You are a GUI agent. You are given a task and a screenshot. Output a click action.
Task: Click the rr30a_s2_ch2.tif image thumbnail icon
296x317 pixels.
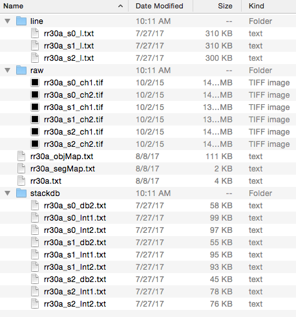click(x=35, y=144)
